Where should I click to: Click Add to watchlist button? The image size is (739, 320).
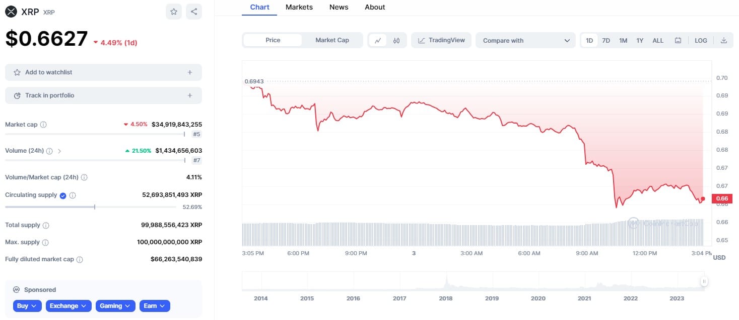103,72
